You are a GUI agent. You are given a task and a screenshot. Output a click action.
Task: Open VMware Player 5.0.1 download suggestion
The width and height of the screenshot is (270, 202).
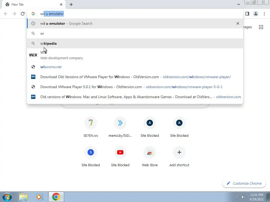pos(135,87)
